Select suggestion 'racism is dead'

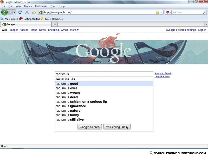(x=104, y=97)
